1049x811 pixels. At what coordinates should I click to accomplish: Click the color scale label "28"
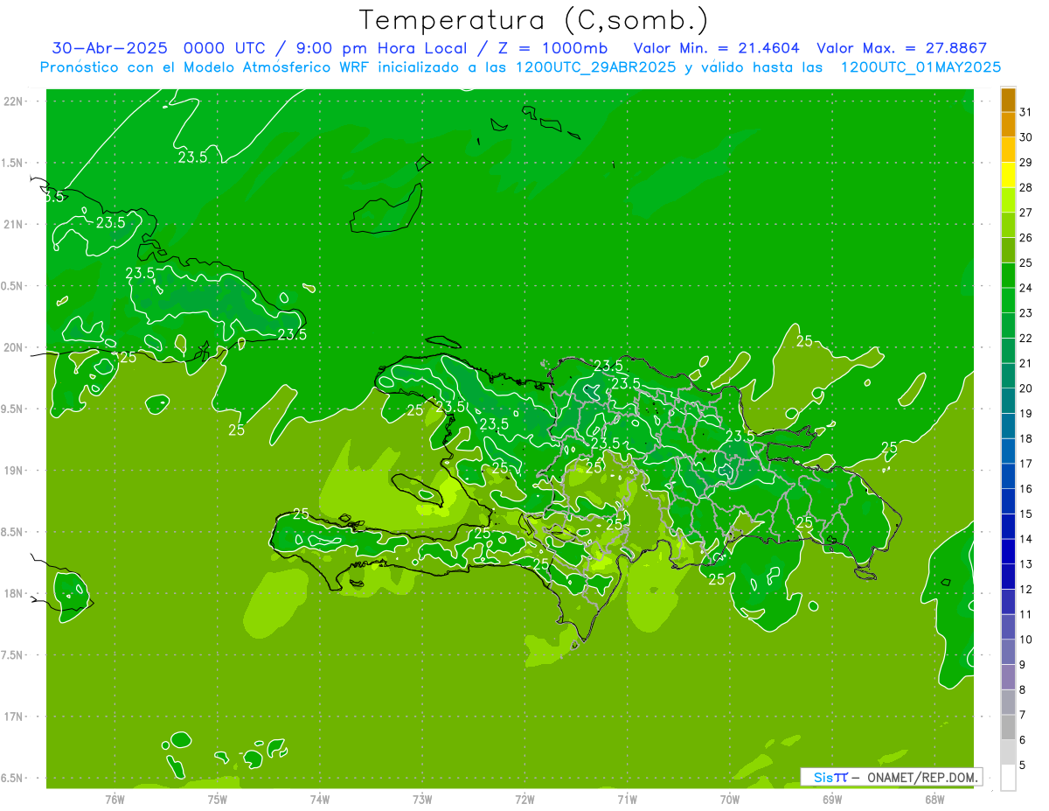pyautogui.click(x=1026, y=187)
